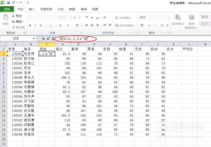This screenshot has width=211, height=147.
Task: Select column C header
Action: (47, 44)
